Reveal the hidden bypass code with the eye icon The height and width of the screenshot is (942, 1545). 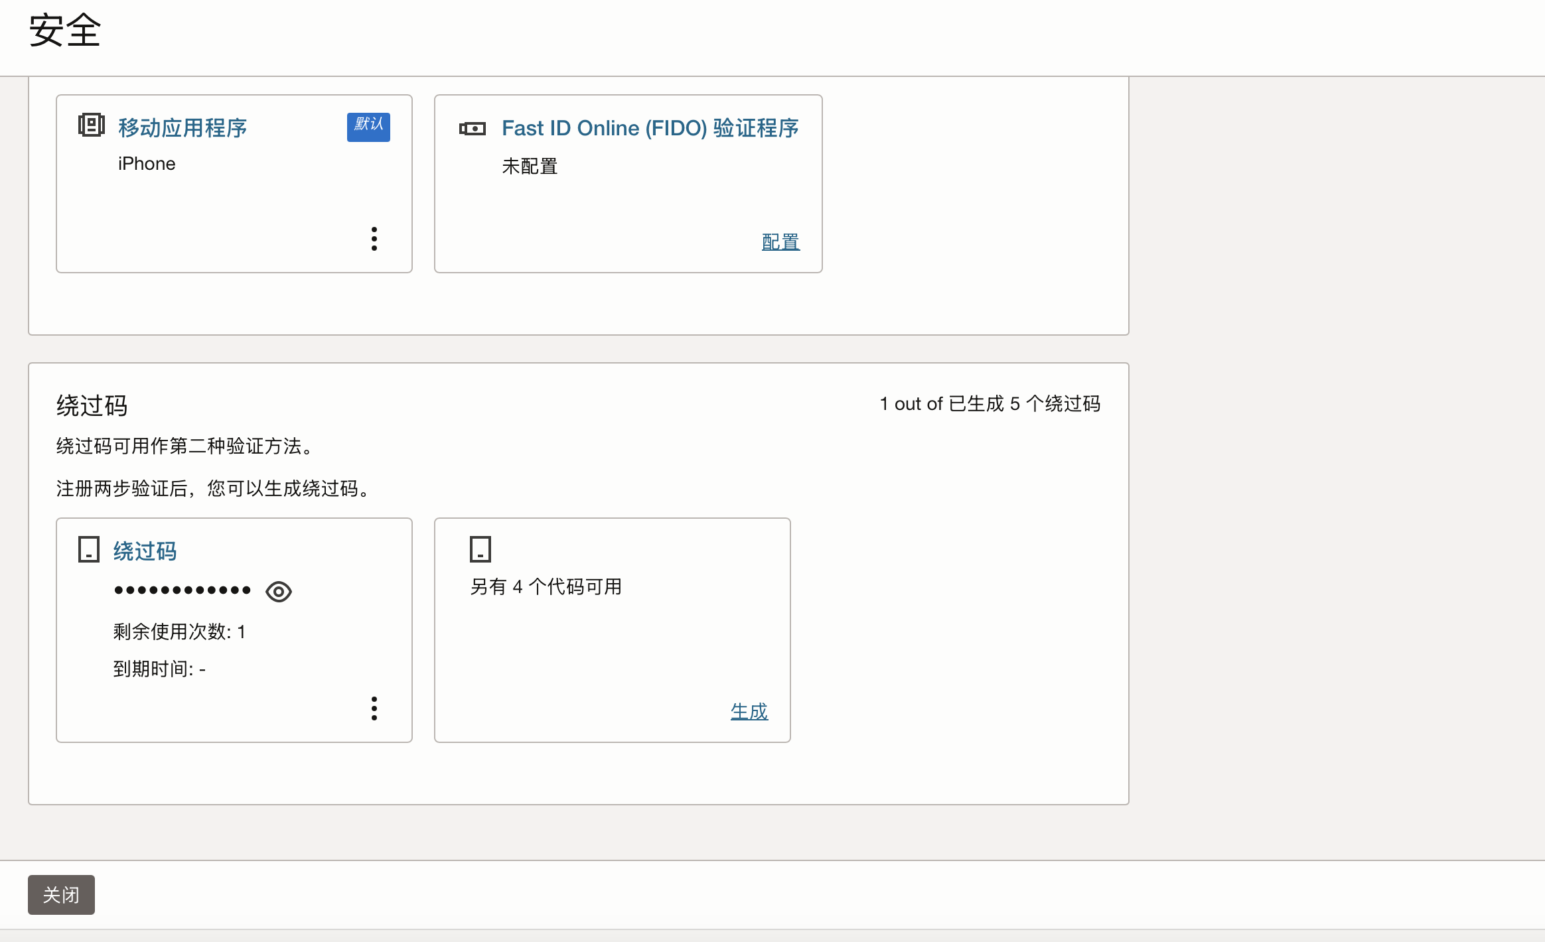pyautogui.click(x=278, y=592)
